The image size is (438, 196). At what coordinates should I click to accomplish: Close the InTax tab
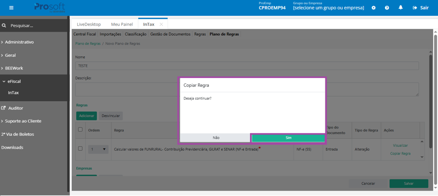(161, 24)
